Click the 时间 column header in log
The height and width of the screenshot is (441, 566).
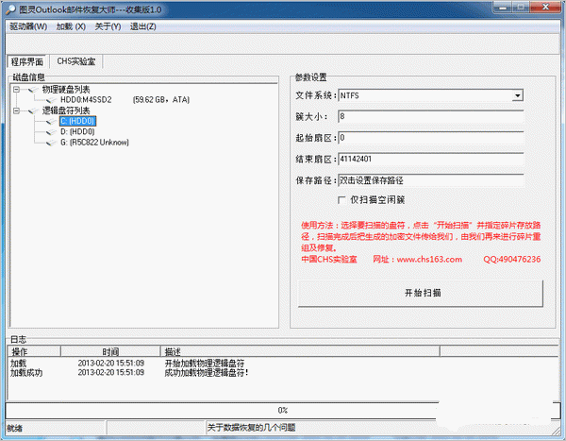[110, 351]
